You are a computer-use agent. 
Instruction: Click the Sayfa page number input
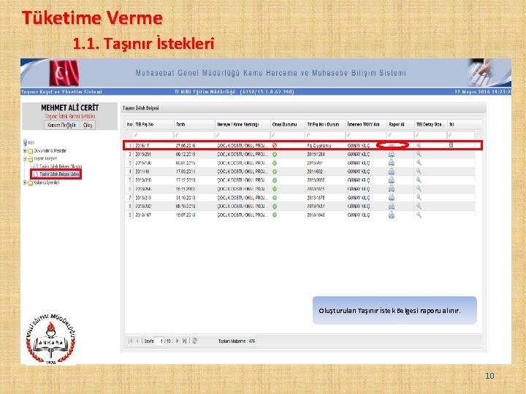160,341
